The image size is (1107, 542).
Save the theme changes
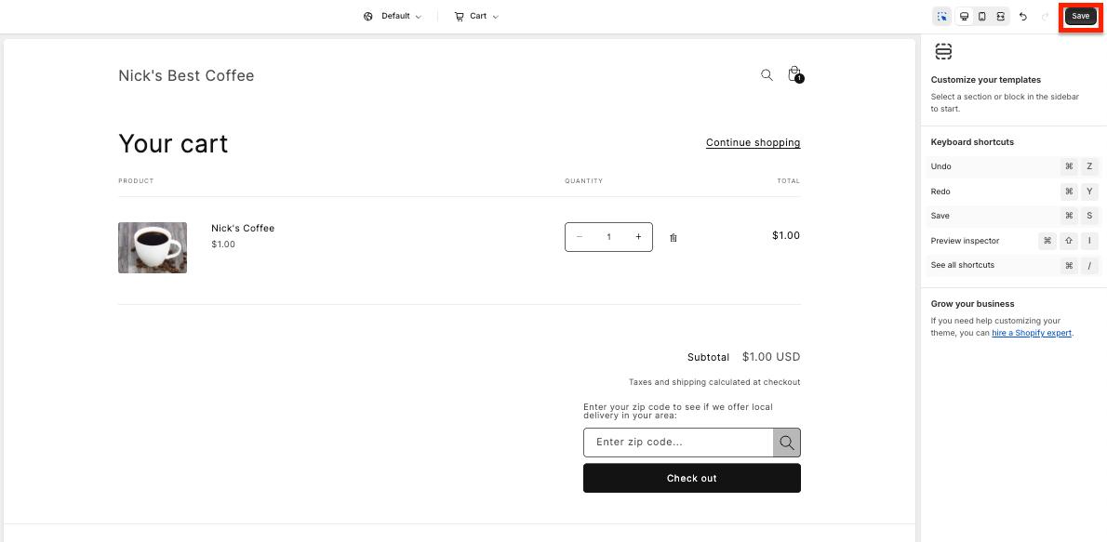click(1080, 16)
